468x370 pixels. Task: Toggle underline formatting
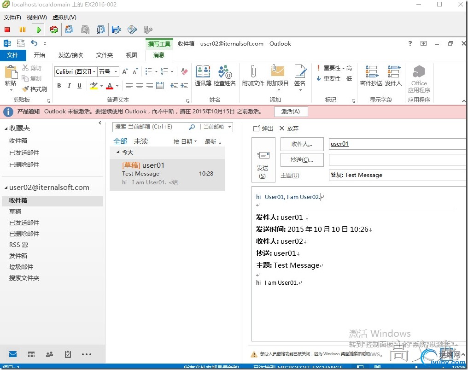click(x=79, y=86)
